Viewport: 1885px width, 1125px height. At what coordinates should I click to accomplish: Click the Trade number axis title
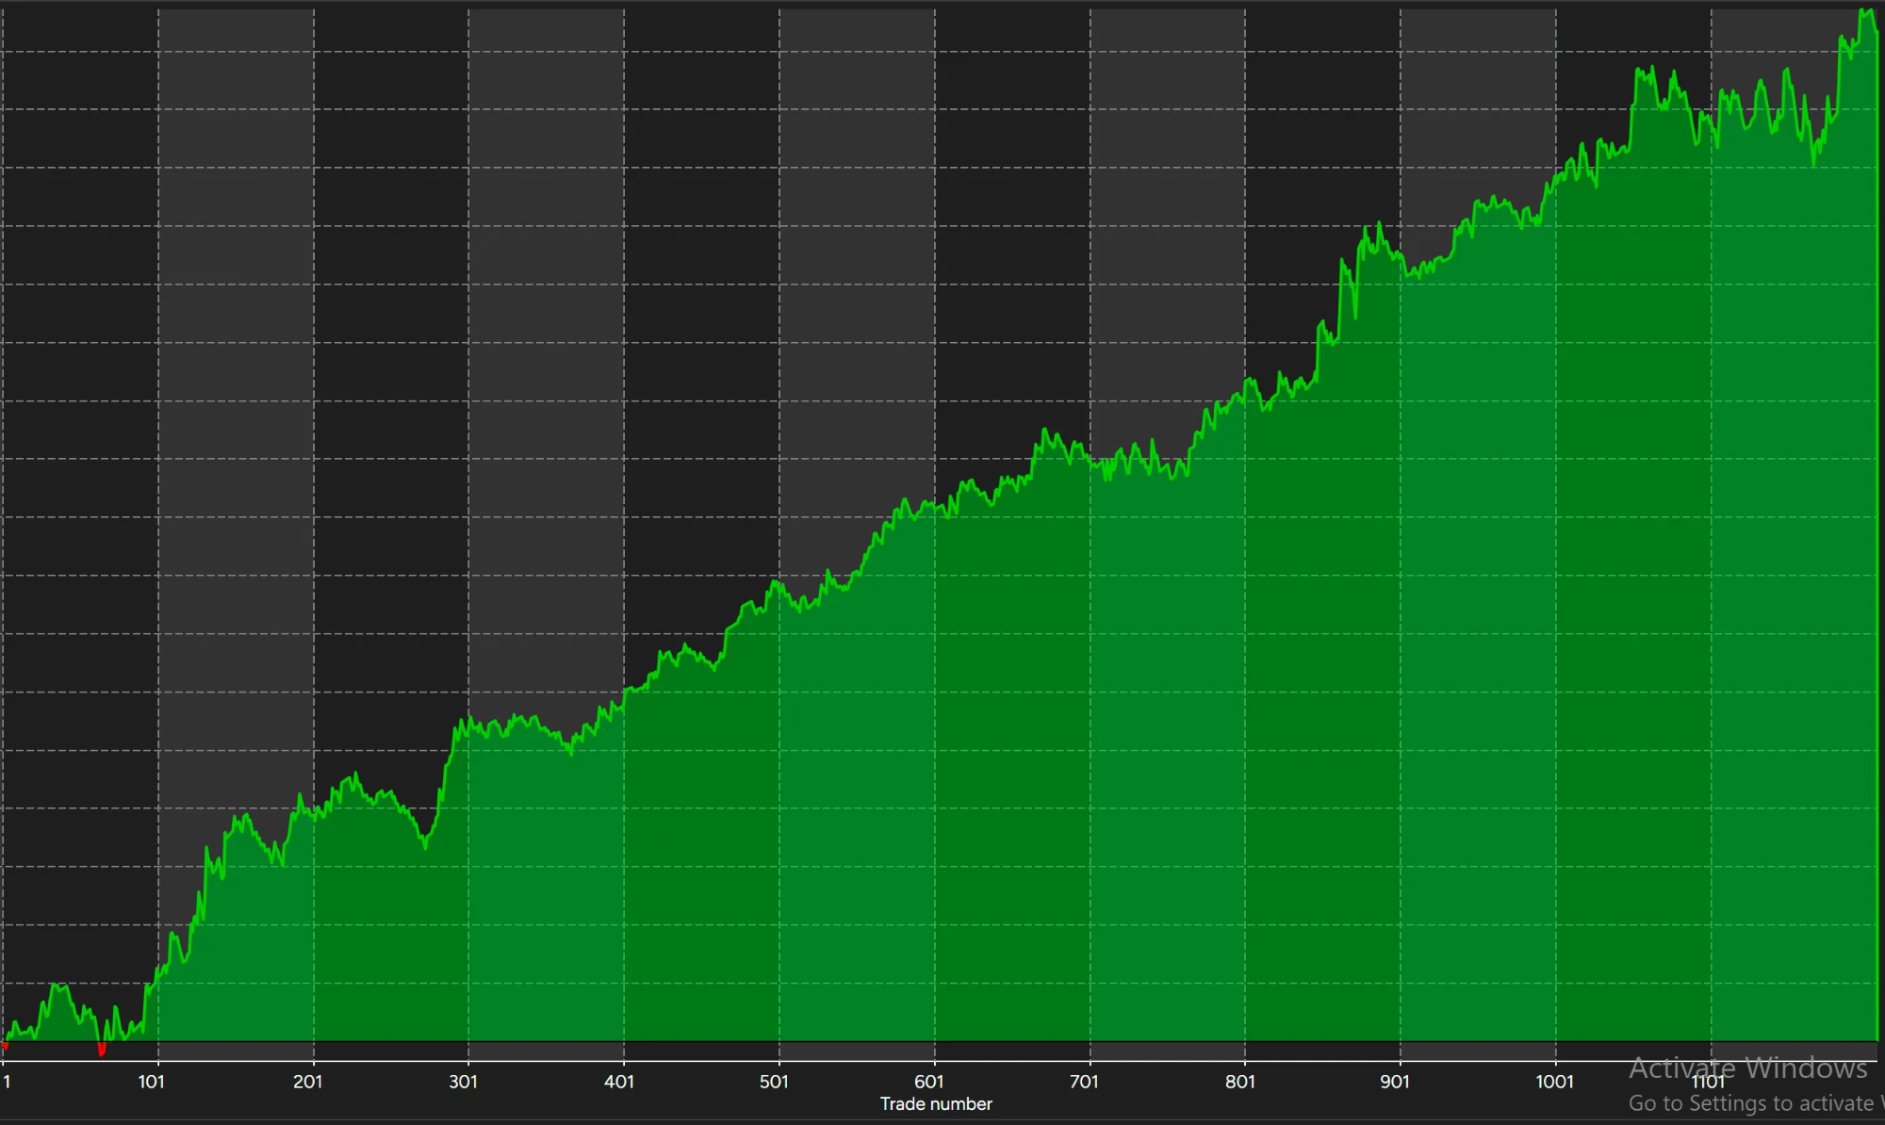point(936,1104)
